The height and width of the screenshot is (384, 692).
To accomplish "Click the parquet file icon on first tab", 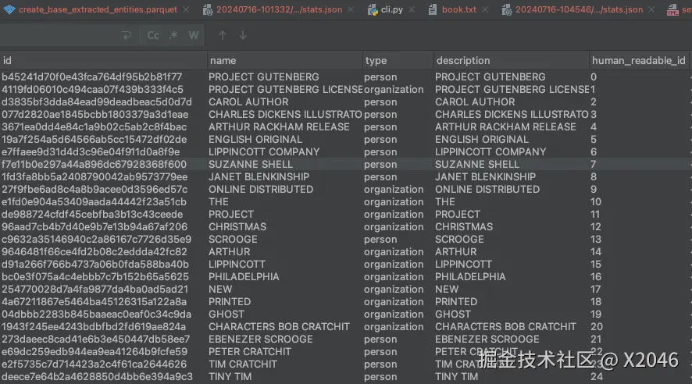I will [9, 9].
